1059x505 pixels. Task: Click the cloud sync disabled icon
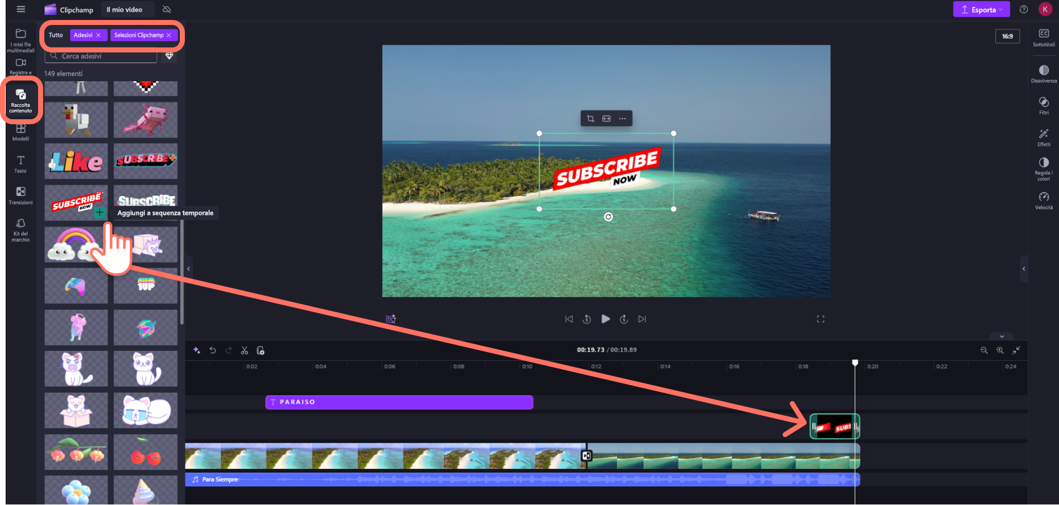167,9
